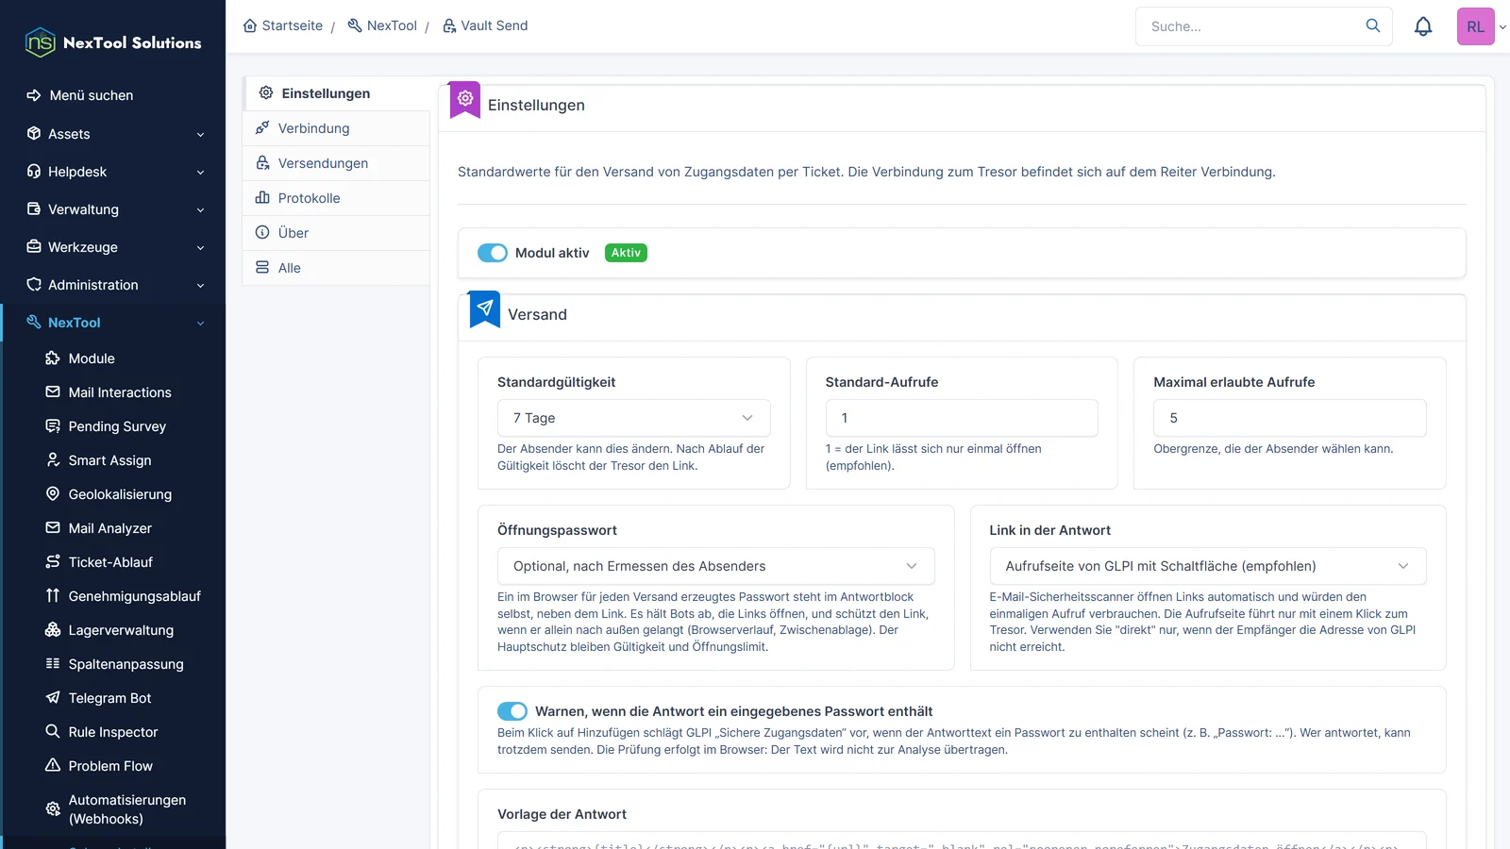The width and height of the screenshot is (1510, 849).
Task: Open Rule Inspector magnifier icon
Action: pyautogui.click(x=53, y=731)
